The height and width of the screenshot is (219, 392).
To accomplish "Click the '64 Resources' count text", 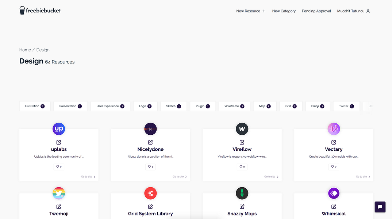I will (60, 62).
